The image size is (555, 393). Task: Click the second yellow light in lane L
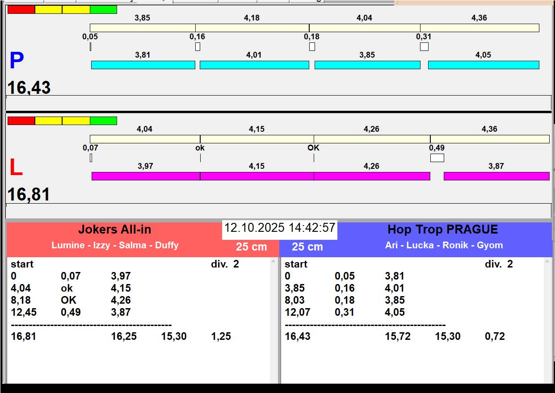point(76,121)
